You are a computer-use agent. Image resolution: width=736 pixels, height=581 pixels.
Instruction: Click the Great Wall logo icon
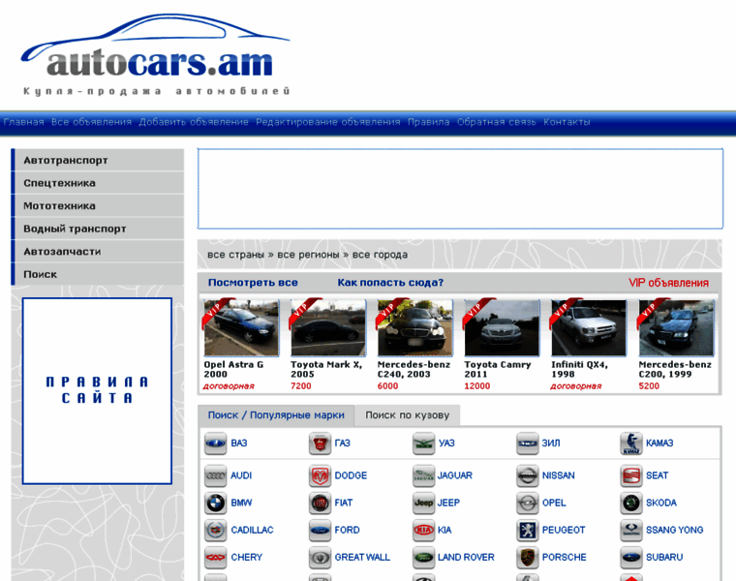click(320, 558)
